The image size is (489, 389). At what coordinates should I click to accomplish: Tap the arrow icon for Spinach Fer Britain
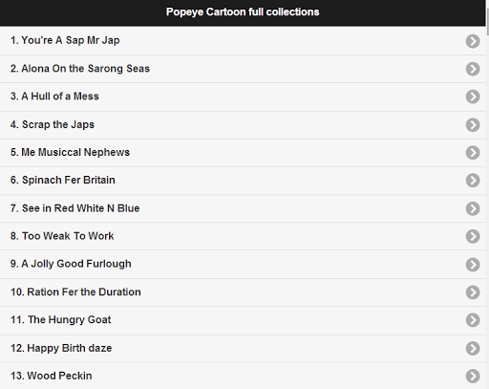473,181
